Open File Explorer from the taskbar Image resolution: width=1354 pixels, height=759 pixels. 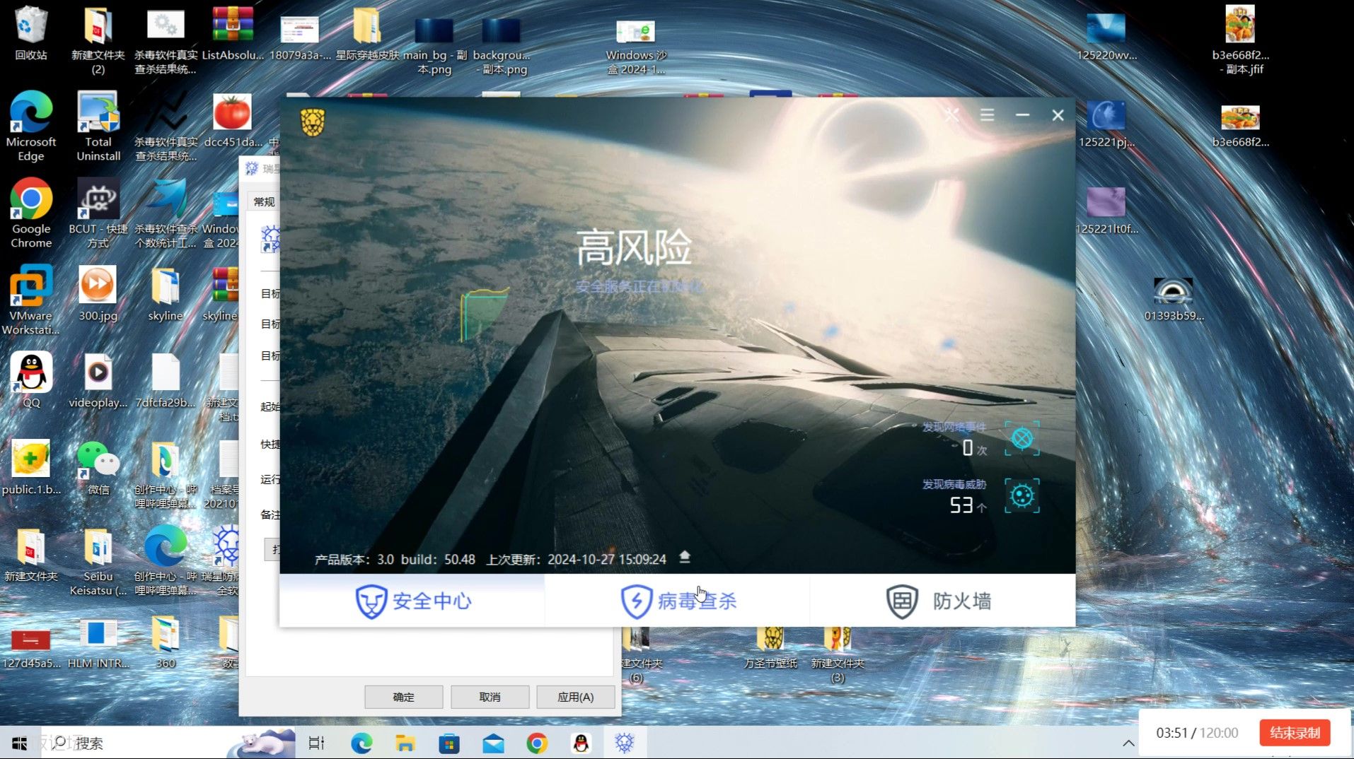pyautogui.click(x=405, y=743)
